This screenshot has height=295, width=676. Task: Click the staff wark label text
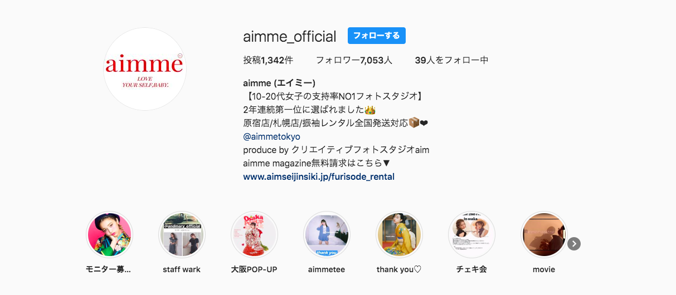pos(182,269)
